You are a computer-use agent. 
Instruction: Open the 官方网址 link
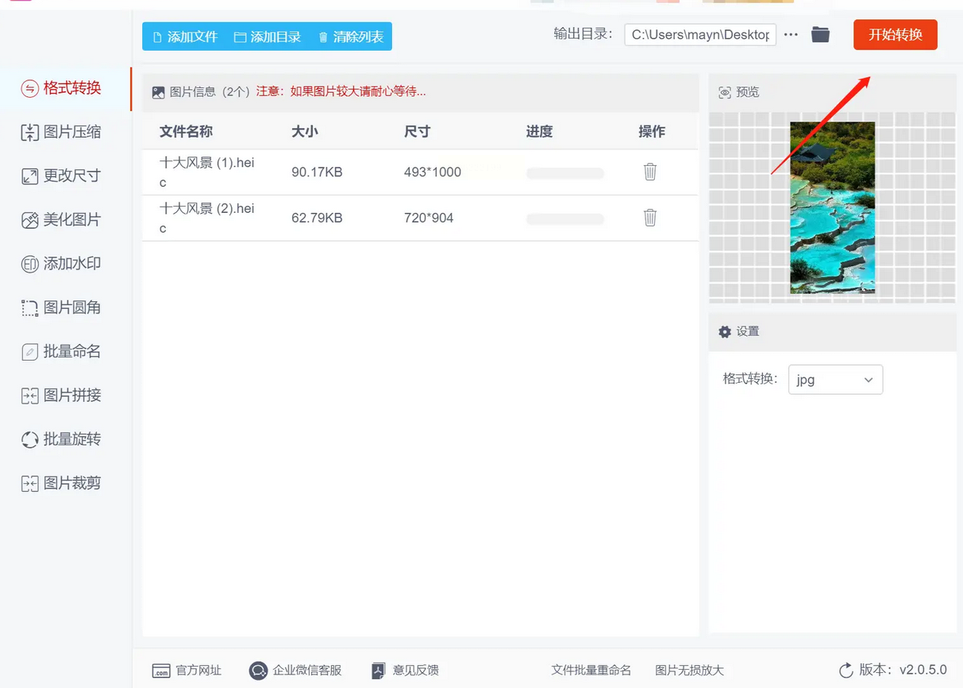click(x=187, y=671)
